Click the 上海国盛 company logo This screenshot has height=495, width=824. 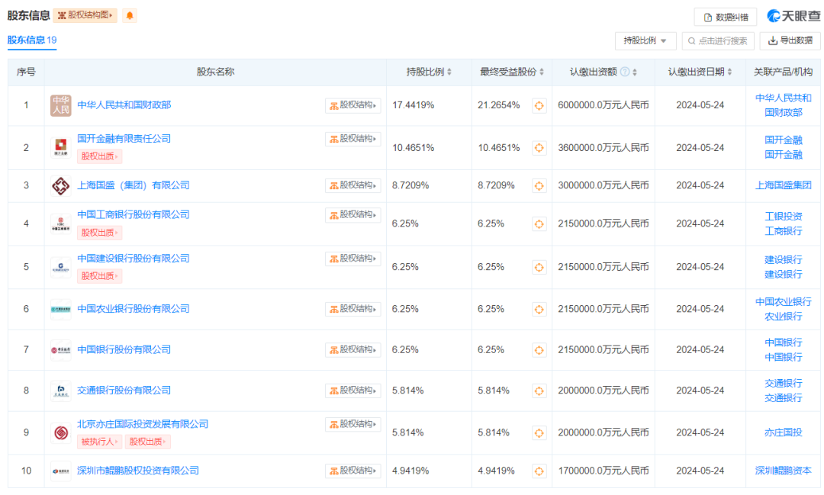[60, 185]
